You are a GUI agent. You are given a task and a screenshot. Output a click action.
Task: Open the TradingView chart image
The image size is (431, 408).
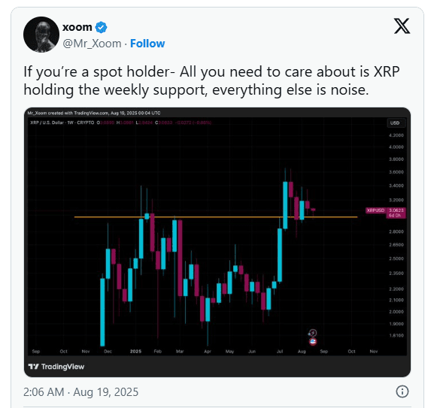pyautogui.click(x=217, y=242)
